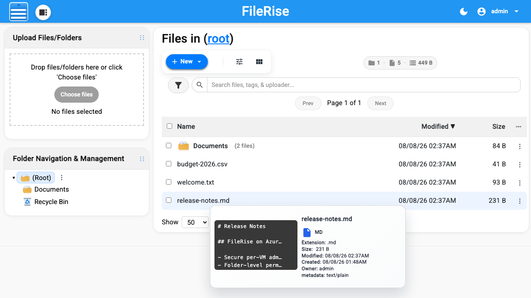Image resolution: width=531 pixels, height=298 pixels.
Task: Open the welcome.txt file
Action: click(x=195, y=183)
